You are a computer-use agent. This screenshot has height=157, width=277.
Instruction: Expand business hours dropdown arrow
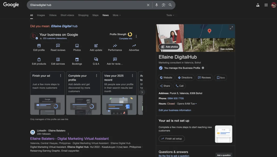coord(196,104)
